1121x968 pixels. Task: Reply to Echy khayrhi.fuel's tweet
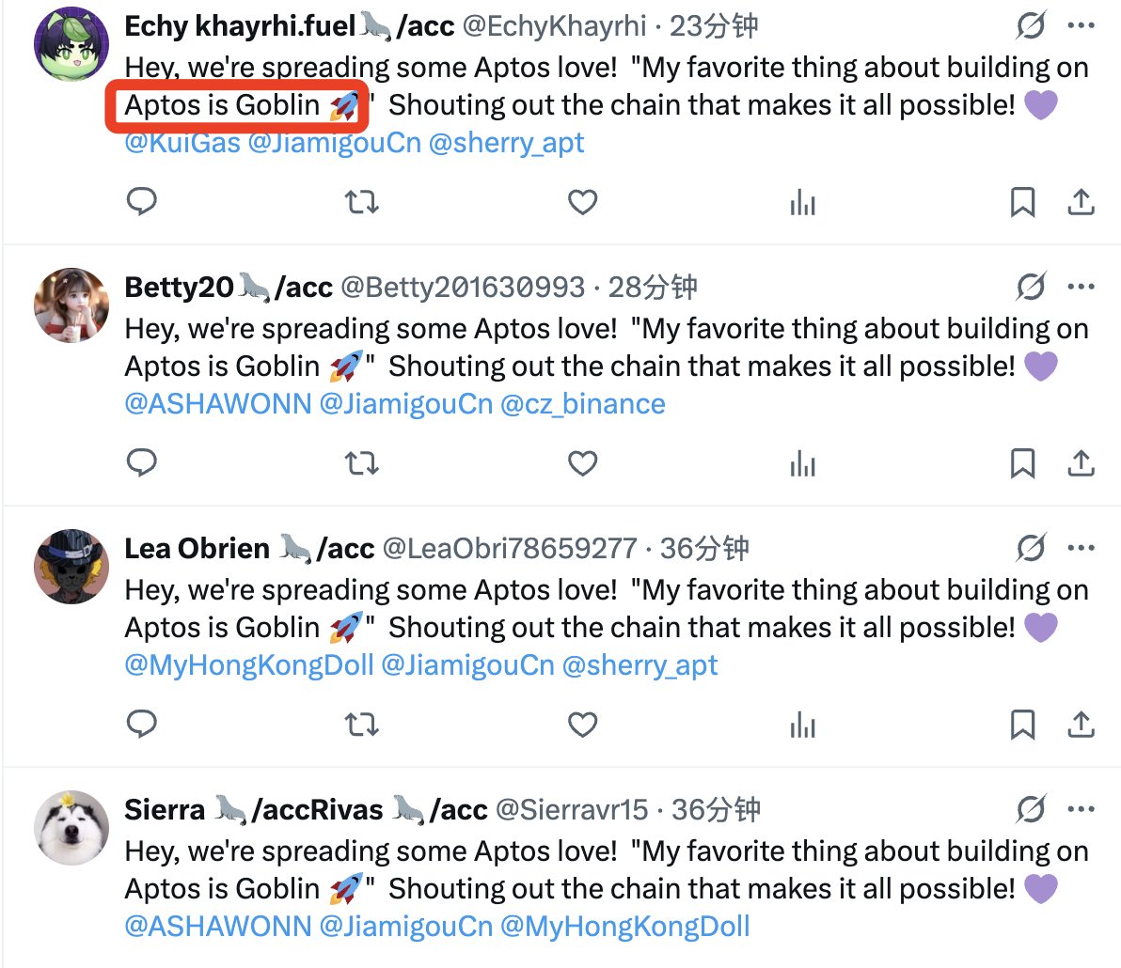pyautogui.click(x=141, y=202)
